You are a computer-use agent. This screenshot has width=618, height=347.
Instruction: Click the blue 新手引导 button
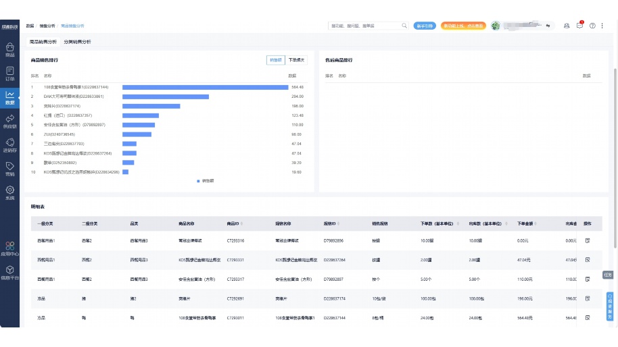pos(424,26)
